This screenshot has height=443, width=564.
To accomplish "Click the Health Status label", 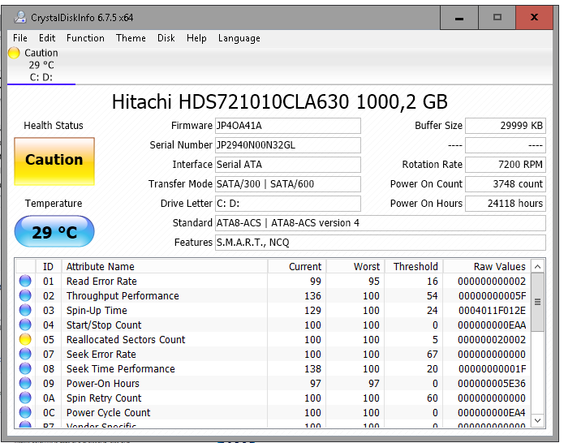I will pos(54,126).
